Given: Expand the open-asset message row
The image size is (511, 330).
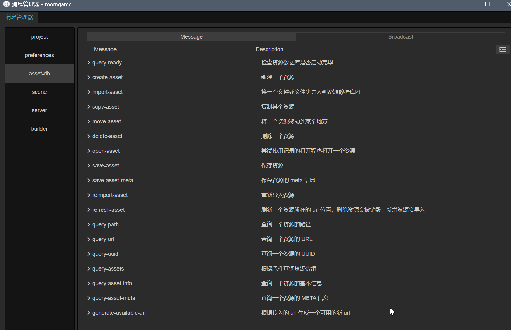Looking at the screenshot, I should click(89, 151).
